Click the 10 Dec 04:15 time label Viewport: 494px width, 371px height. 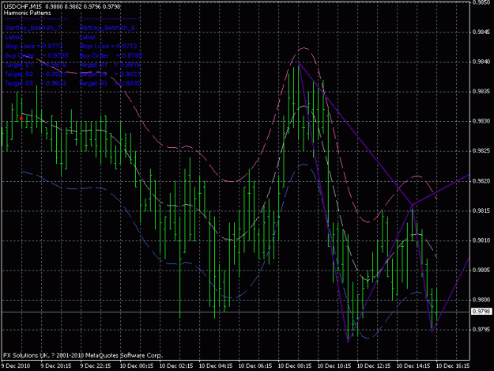(216, 366)
